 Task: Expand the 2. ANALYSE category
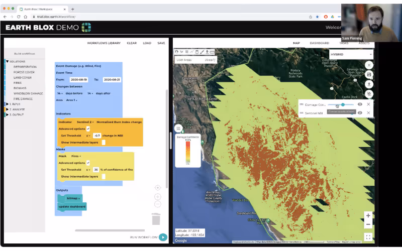coord(8,109)
